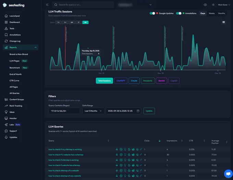The height and width of the screenshot is (180, 233).
Task: Toggle the Google Updates switch
Action: [152, 13]
